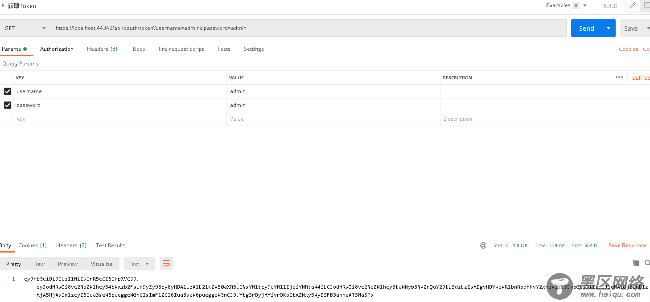Viewport: 650px width, 302px height.
Task: Open the Send button dropdown arrow
Action: [x=609, y=28]
